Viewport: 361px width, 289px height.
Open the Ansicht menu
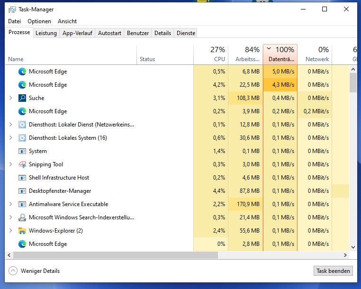67,21
